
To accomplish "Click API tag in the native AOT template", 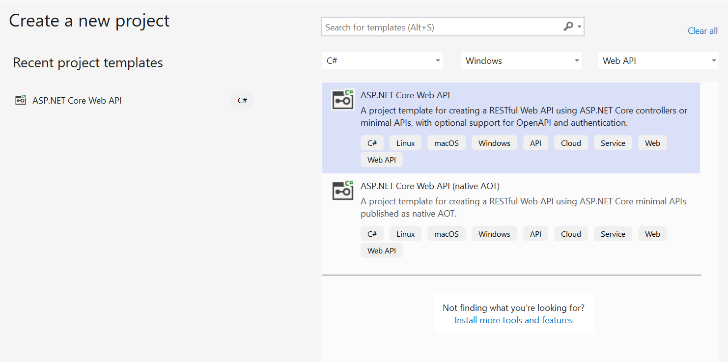I will pos(536,234).
